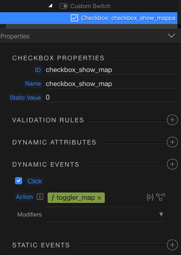Add a new validation rule
The width and height of the screenshot is (181, 255).
point(172,120)
